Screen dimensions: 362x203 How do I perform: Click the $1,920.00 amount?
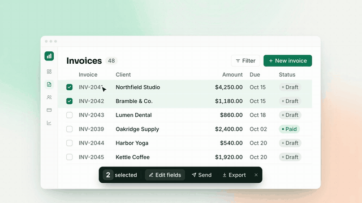pos(229,157)
